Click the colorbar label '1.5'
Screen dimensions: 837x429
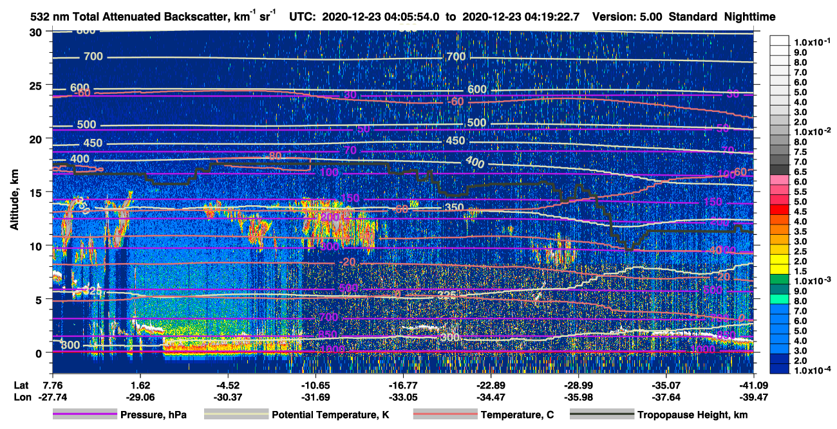(801, 271)
